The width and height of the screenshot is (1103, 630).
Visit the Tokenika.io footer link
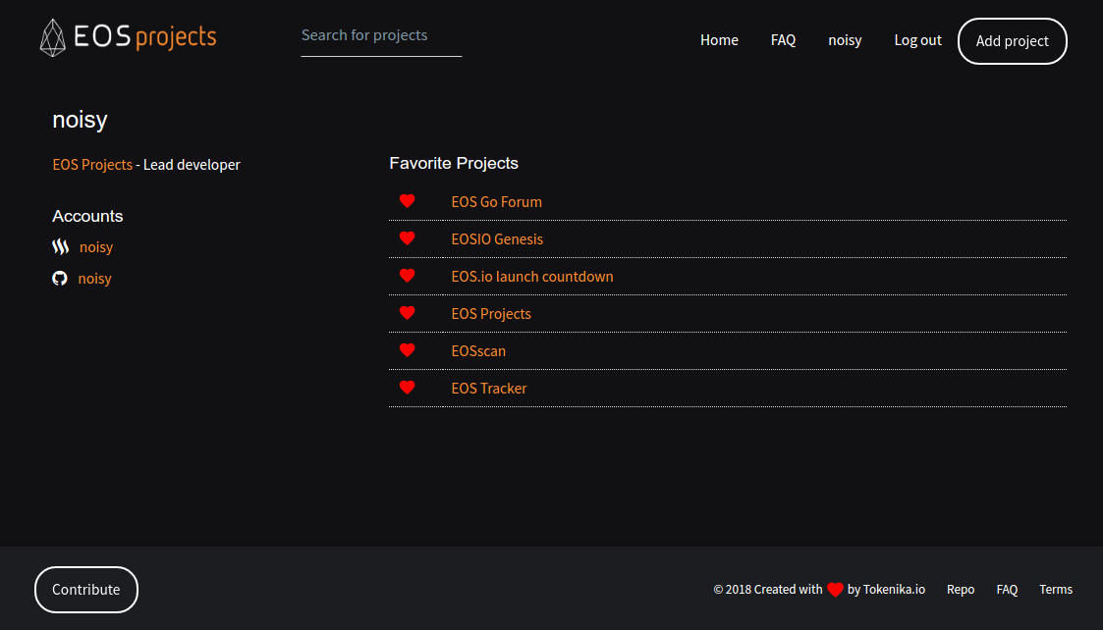coord(894,589)
